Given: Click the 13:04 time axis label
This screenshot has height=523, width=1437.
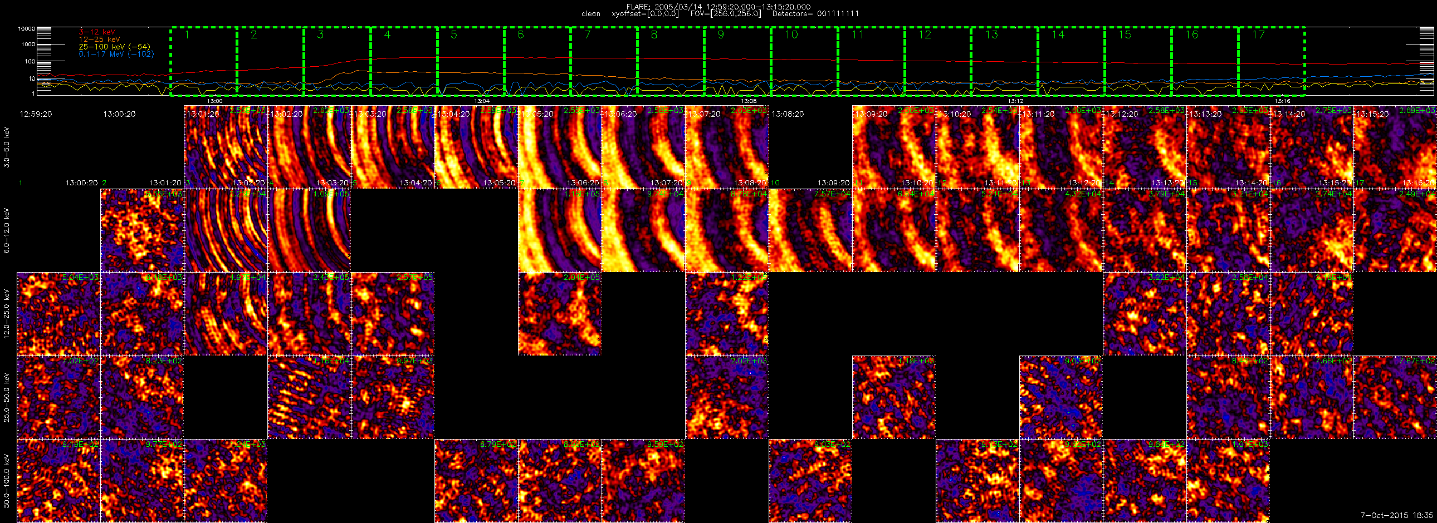Looking at the screenshot, I should coord(482,101).
